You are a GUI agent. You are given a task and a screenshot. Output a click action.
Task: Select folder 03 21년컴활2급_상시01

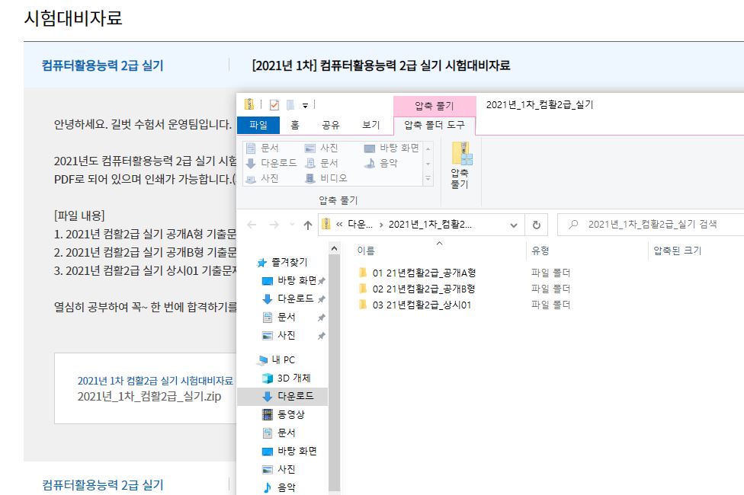[x=422, y=305]
